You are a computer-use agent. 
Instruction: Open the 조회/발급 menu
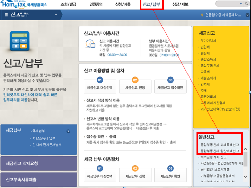click(x=68, y=4)
